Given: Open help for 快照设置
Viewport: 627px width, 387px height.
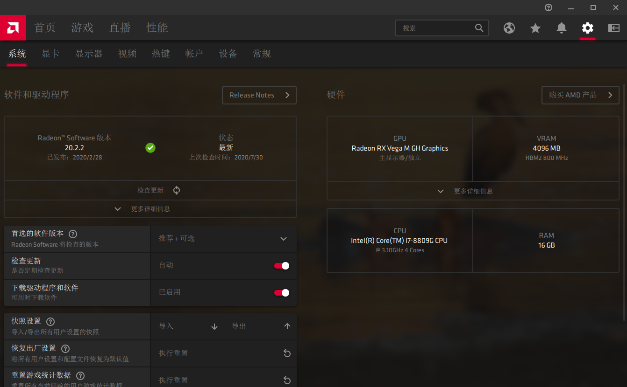Looking at the screenshot, I should (50, 322).
